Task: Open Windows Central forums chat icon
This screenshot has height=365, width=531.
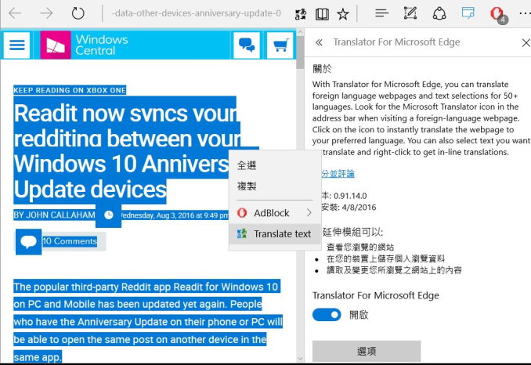Action: 247,45
